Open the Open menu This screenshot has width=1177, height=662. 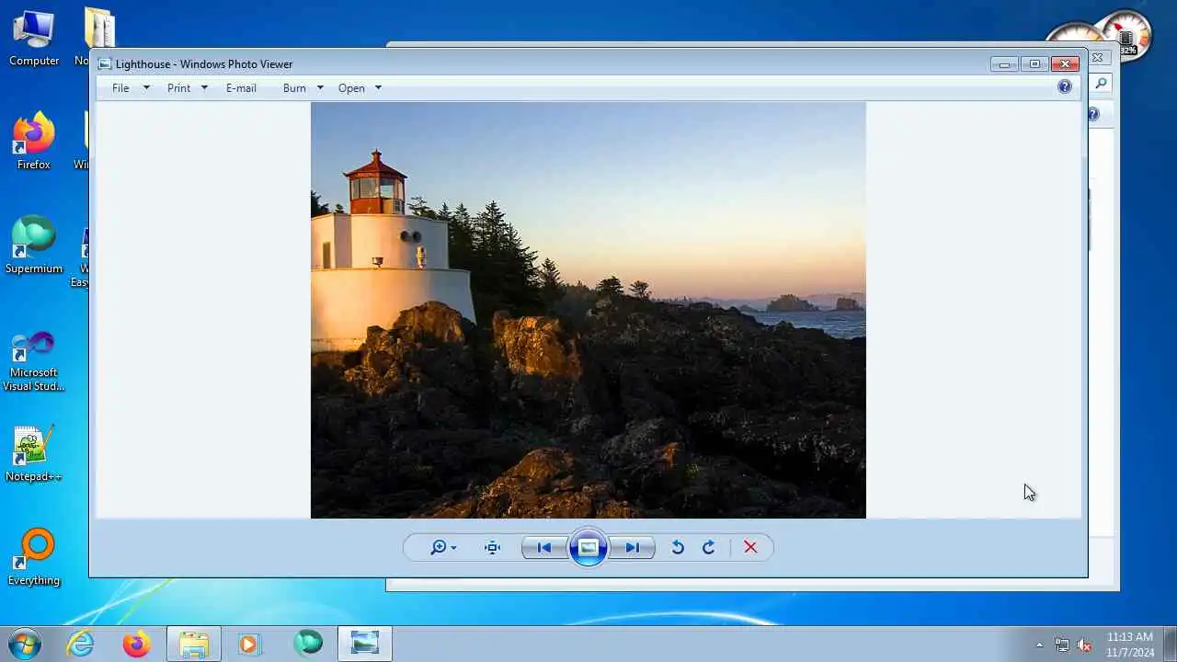click(x=351, y=88)
